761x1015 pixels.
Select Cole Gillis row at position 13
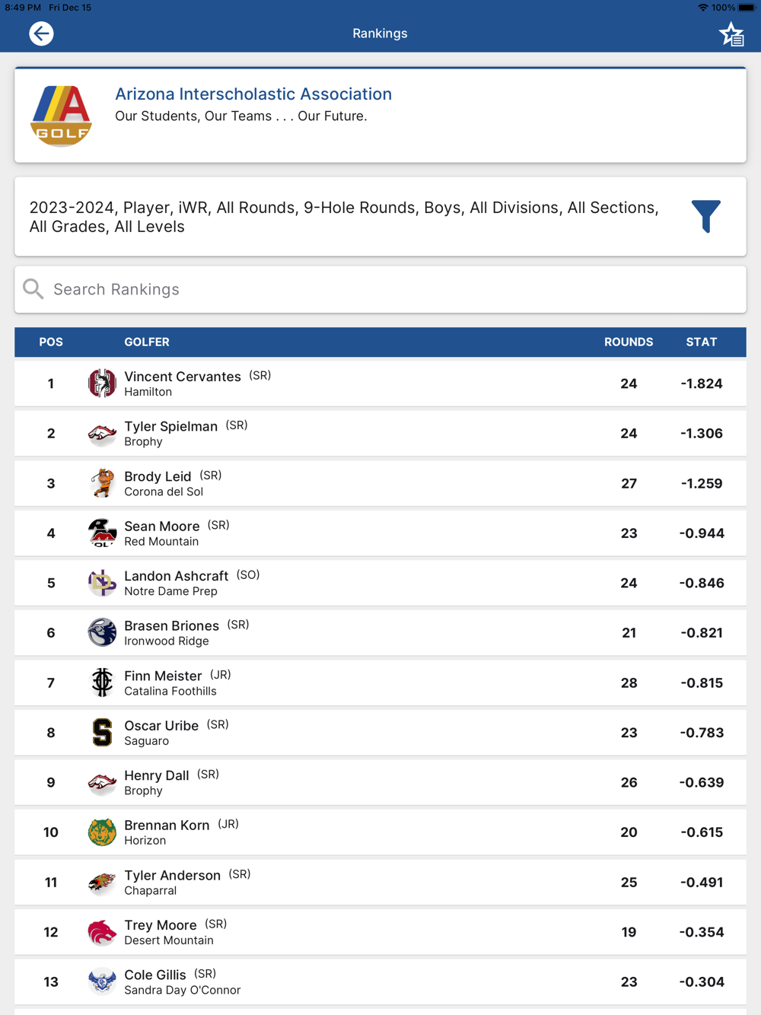pos(380,982)
